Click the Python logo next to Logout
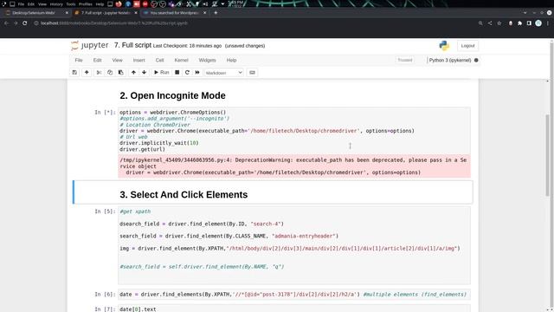Image resolution: width=554 pixels, height=312 pixels. click(444, 46)
